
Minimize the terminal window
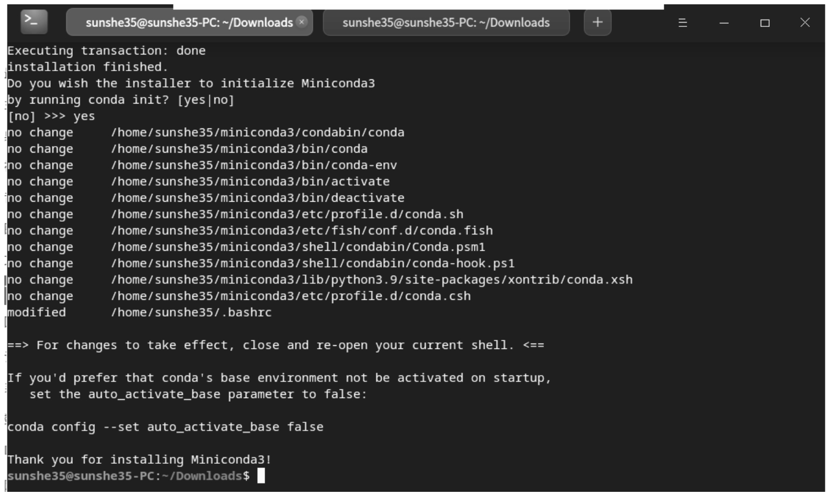[x=724, y=23]
